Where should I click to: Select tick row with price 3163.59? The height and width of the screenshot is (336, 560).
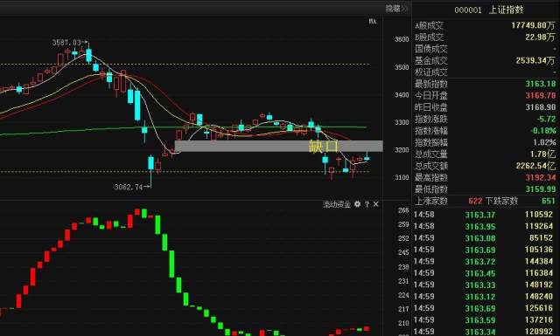[484, 320]
